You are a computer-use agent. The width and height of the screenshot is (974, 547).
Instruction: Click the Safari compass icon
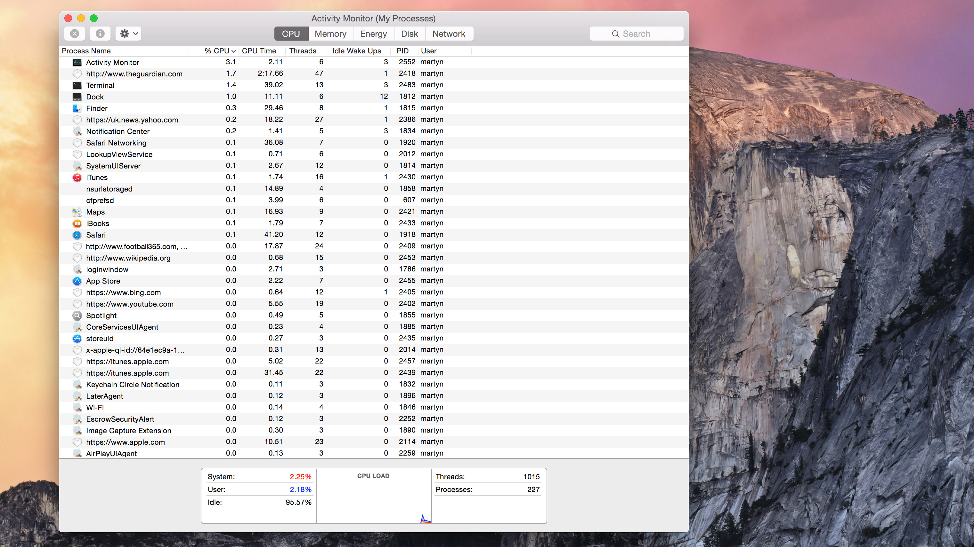77,235
